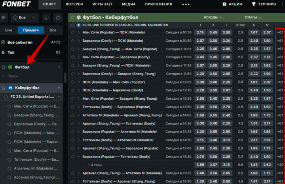Image resolution: width=285 pixels, height=184 pixels.
Task: Click the video broadcast filter icon
Action: click(46, 18)
